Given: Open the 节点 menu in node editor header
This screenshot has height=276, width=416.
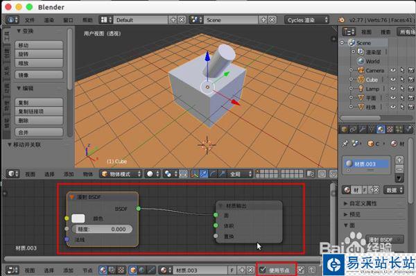Looking at the screenshot, I should (x=87, y=270).
